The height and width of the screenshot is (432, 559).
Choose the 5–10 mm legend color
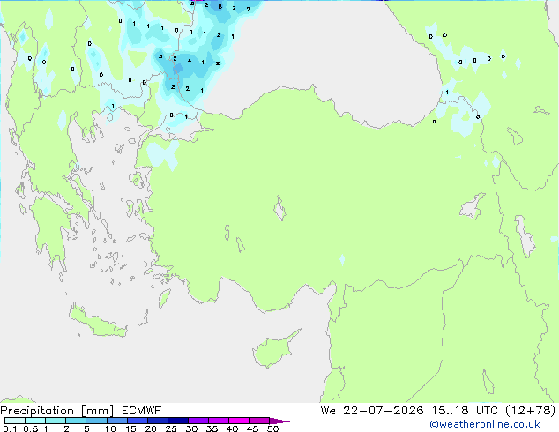[x=96, y=421]
